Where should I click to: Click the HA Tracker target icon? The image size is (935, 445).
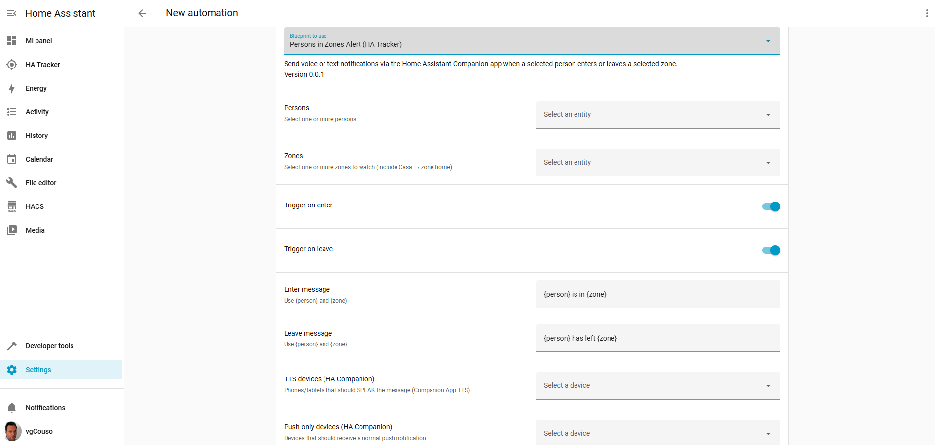coord(12,65)
